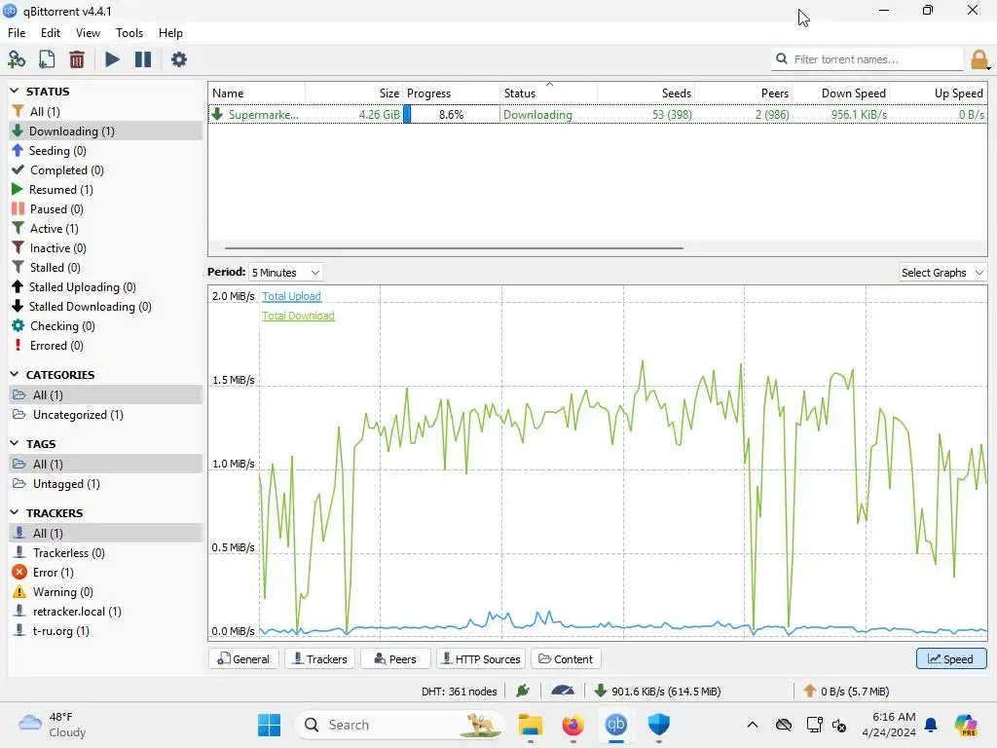Select the Warning (0) tracker filter
The height and width of the screenshot is (748, 997).
point(105,592)
